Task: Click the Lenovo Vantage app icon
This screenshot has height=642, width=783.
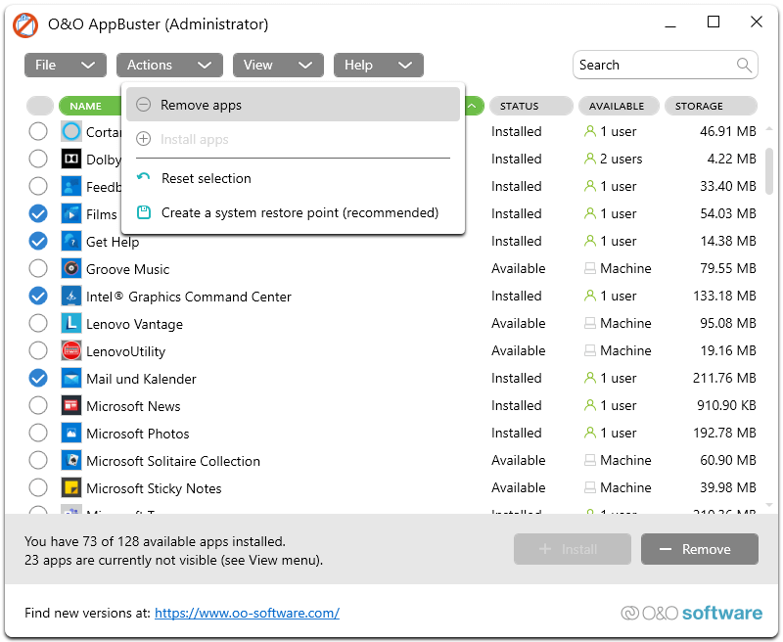Action: point(71,324)
